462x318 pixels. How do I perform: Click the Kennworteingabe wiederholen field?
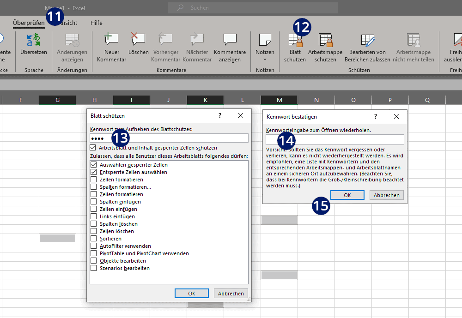point(334,139)
